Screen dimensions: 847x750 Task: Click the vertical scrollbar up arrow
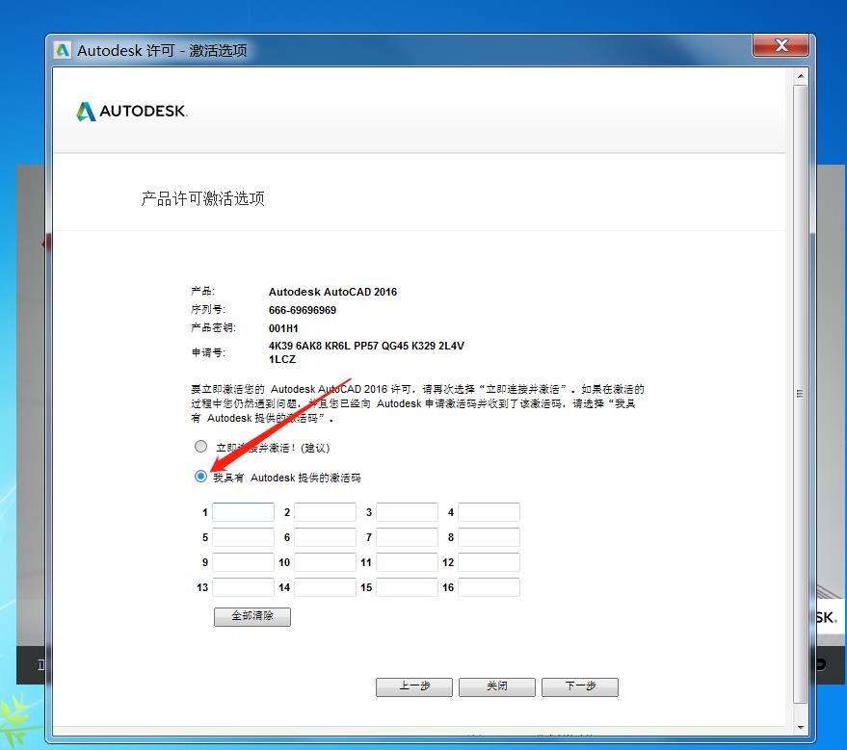tap(799, 74)
